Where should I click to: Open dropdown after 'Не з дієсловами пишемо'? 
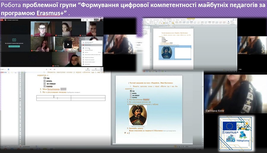pos(74,92)
